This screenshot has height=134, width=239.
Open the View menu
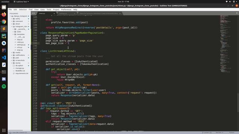[x=36, y=9]
